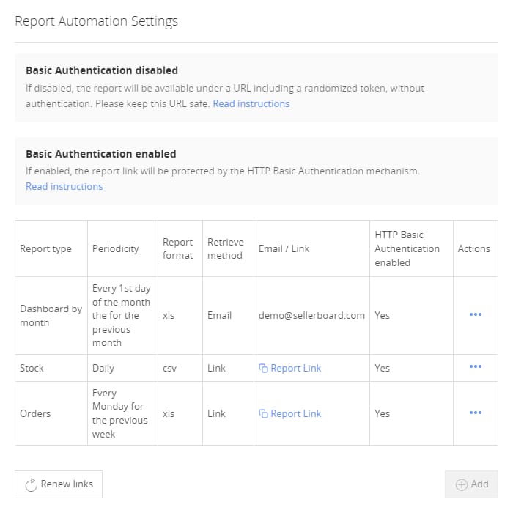
Task: Click the Report Automation Settings heading
Action: pos(96,21)
